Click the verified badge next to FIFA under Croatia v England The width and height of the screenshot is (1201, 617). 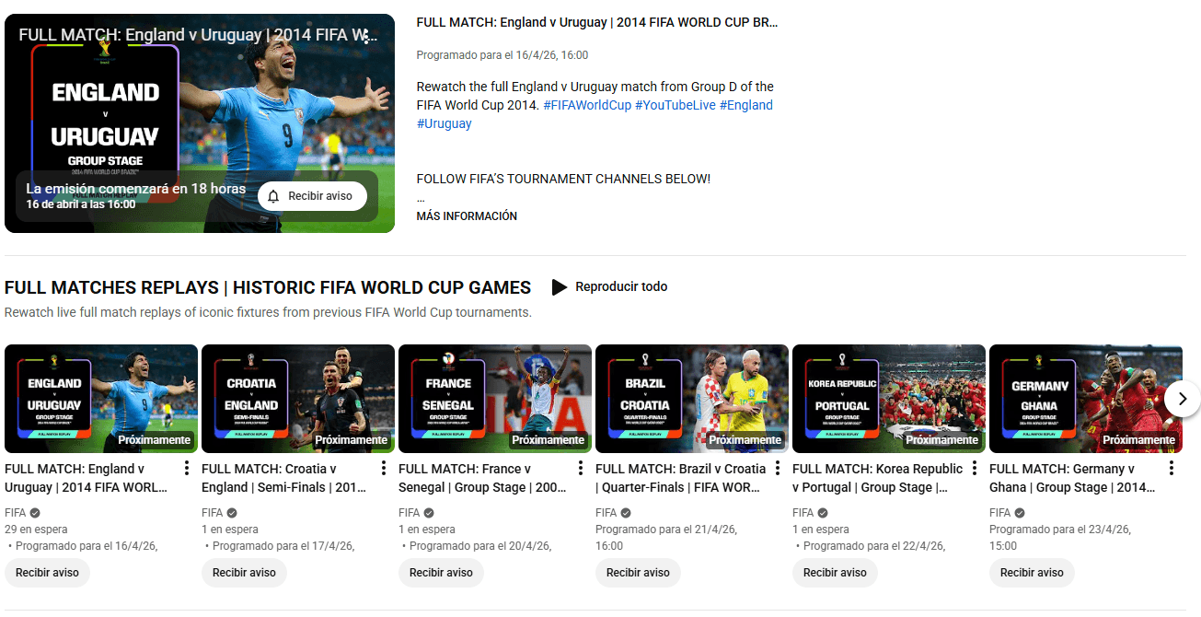point(230,512)
